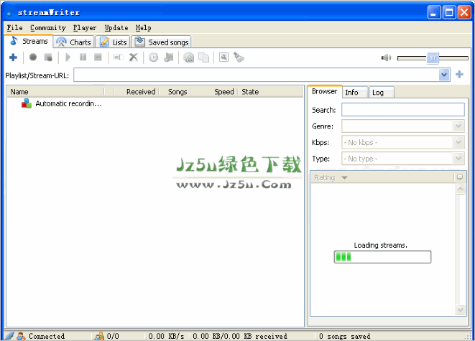Open the Help menu
Image resolution: width=475 pixels, height=341 pixels.
click(x=143, y=28)
